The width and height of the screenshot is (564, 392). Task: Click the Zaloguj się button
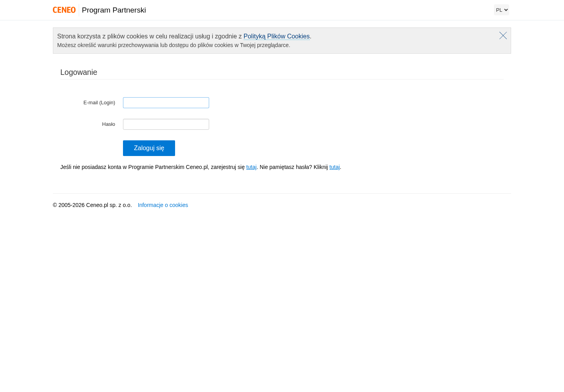(149, 148)
